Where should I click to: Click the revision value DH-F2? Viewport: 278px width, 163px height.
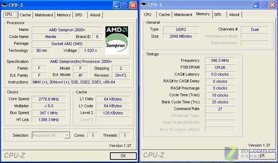coord(121,75)
